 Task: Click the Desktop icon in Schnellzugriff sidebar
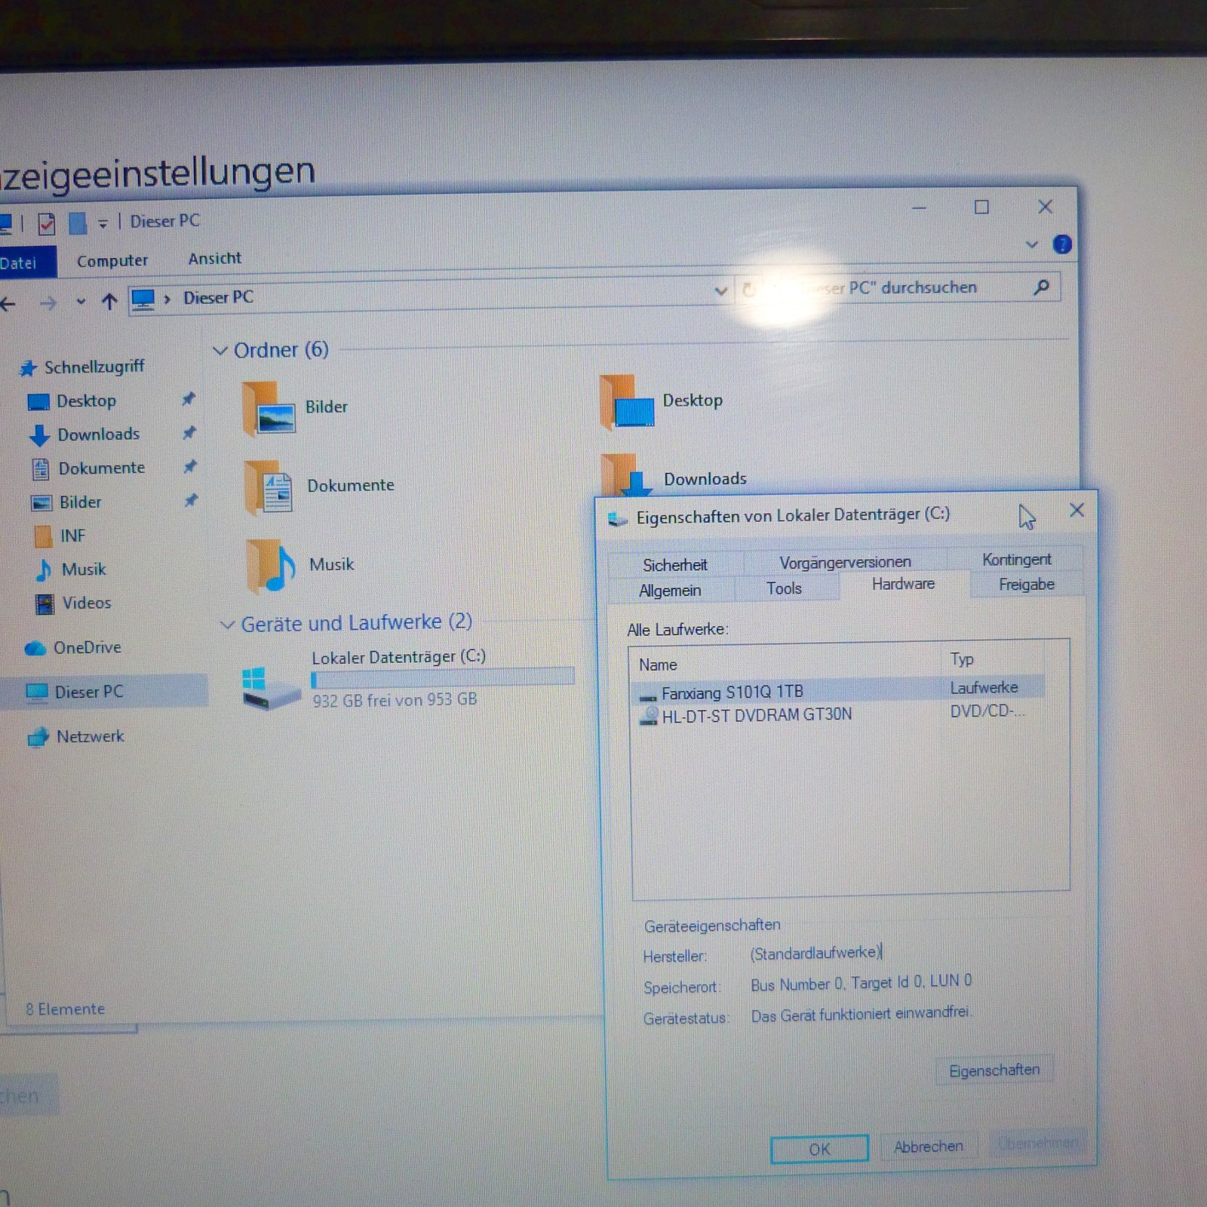click(38, 402)
